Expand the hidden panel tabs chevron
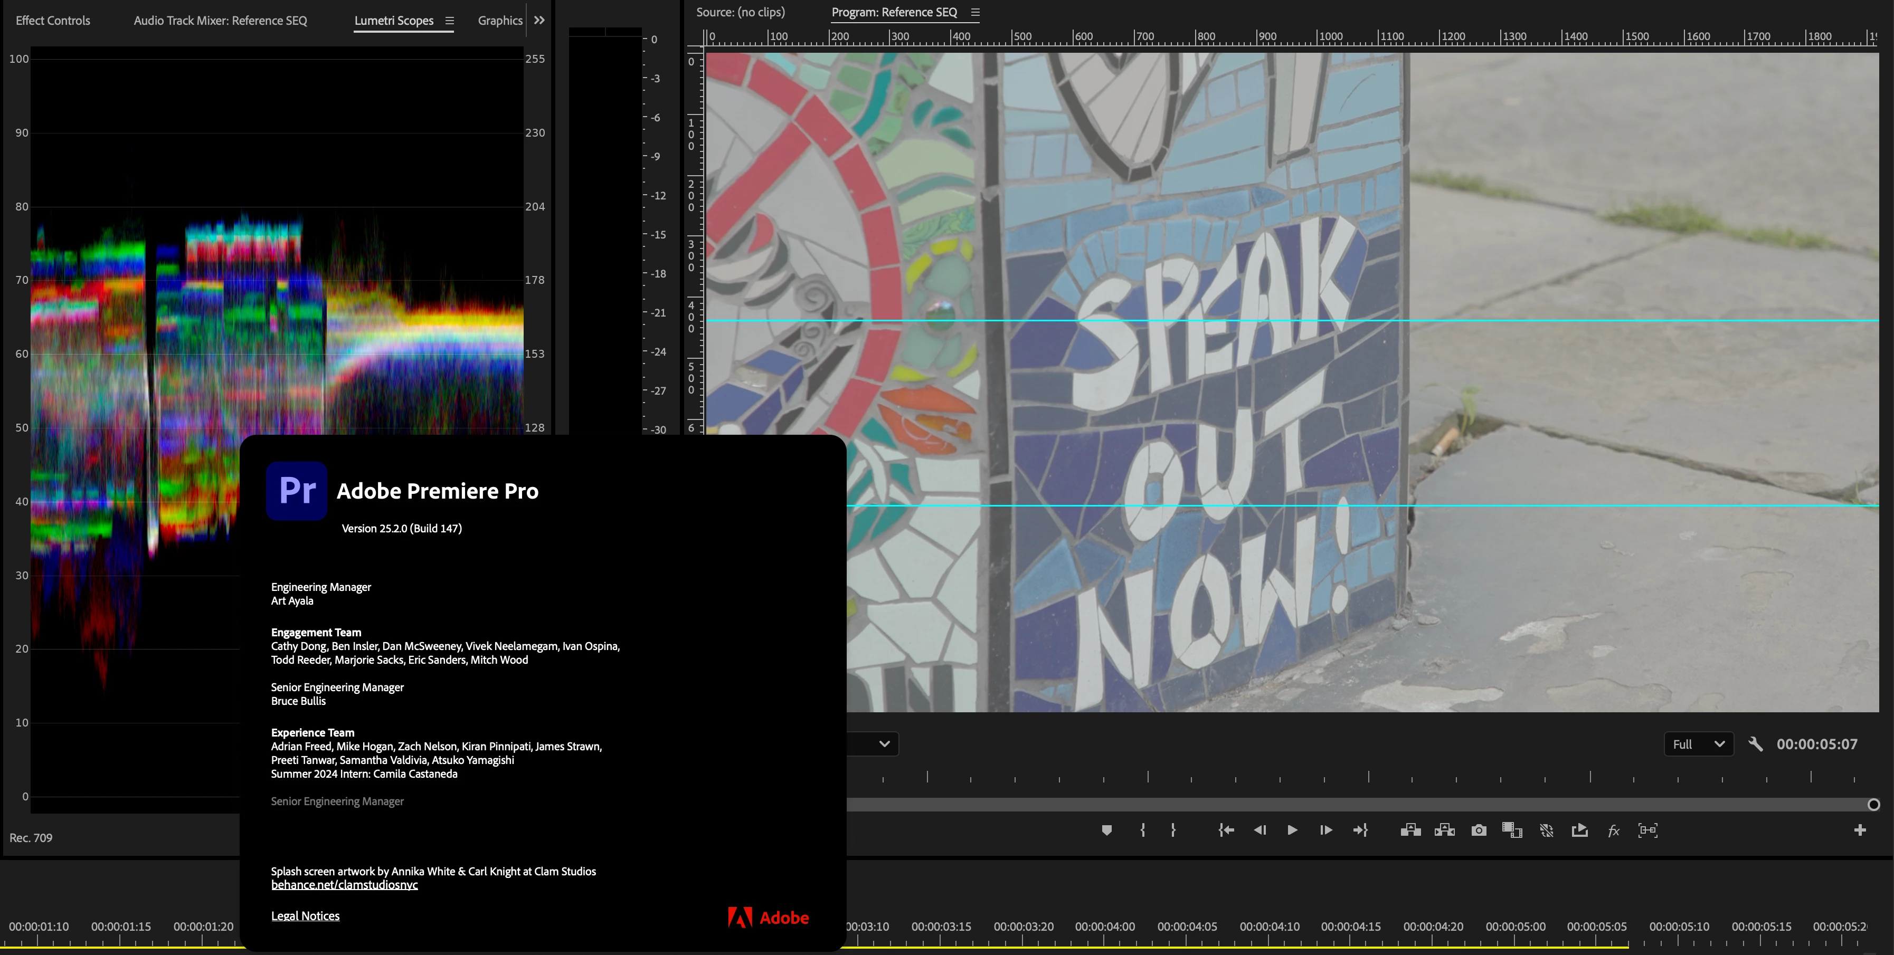The image size is (1894, 955). [539, 21]
